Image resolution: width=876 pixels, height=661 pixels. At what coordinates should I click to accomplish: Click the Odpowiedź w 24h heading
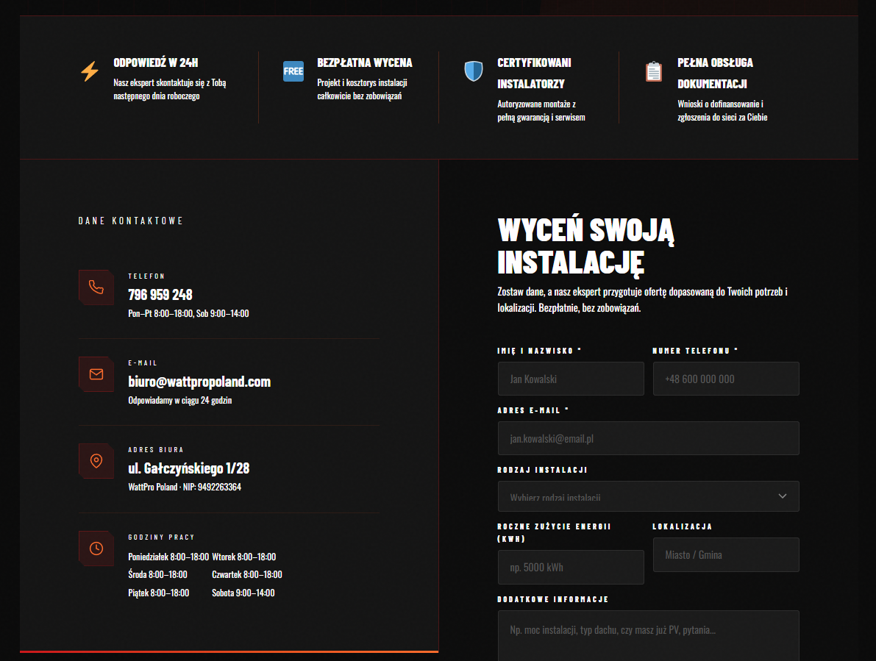coord(156,62)
